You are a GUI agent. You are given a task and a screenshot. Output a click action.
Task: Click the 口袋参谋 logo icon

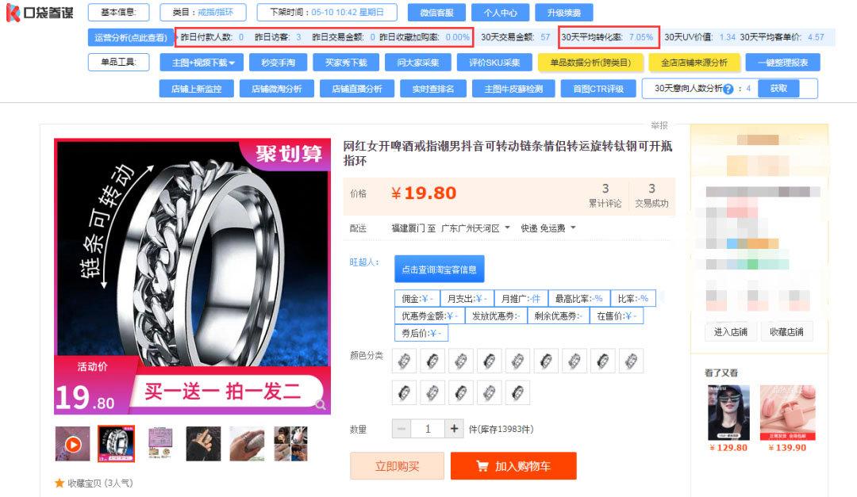(x=13, y=13)
